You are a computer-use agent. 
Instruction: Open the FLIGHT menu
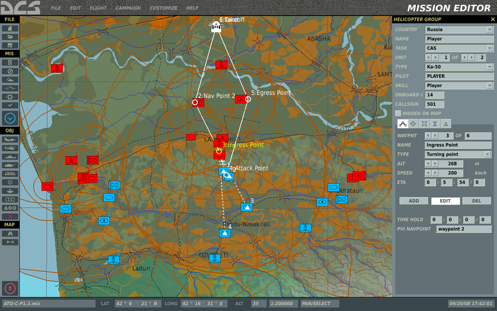point(98,8)
